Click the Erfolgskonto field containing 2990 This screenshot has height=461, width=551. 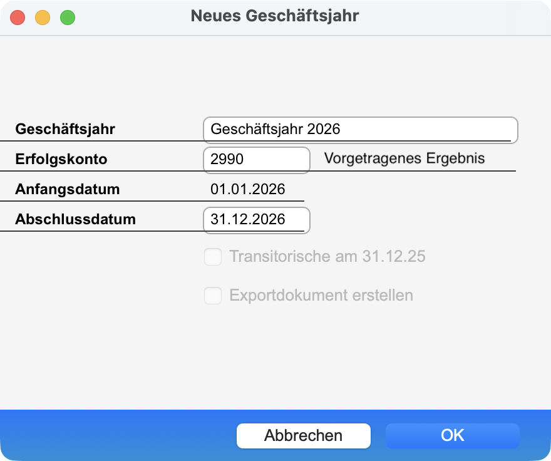256,160
